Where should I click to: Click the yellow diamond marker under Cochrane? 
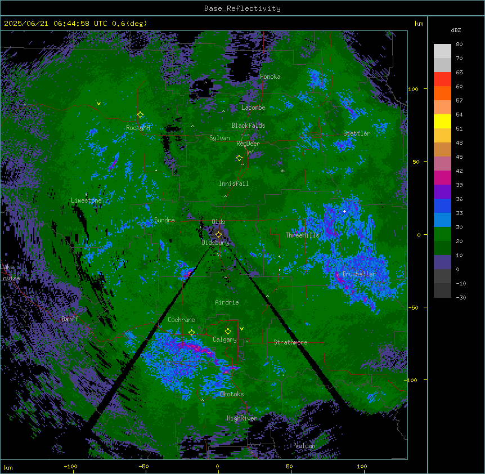192,333
